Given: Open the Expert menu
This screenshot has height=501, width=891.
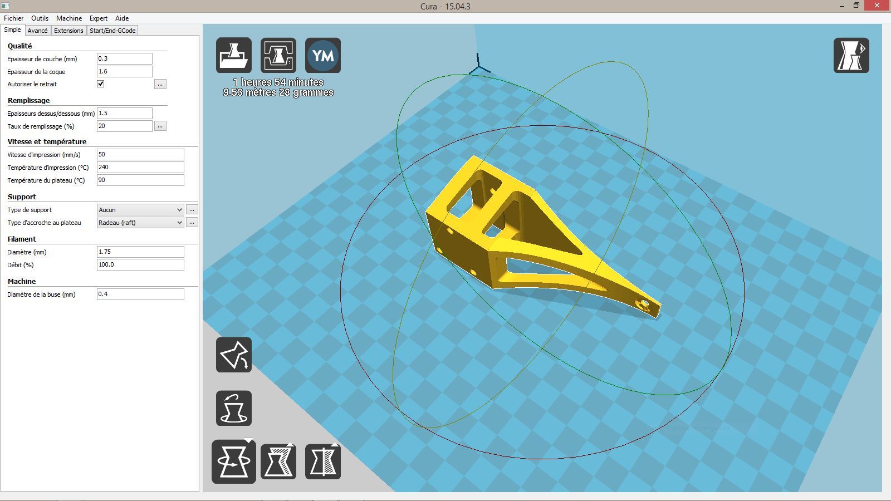Looking at the screenshot, I should click(x=99, y=18).
